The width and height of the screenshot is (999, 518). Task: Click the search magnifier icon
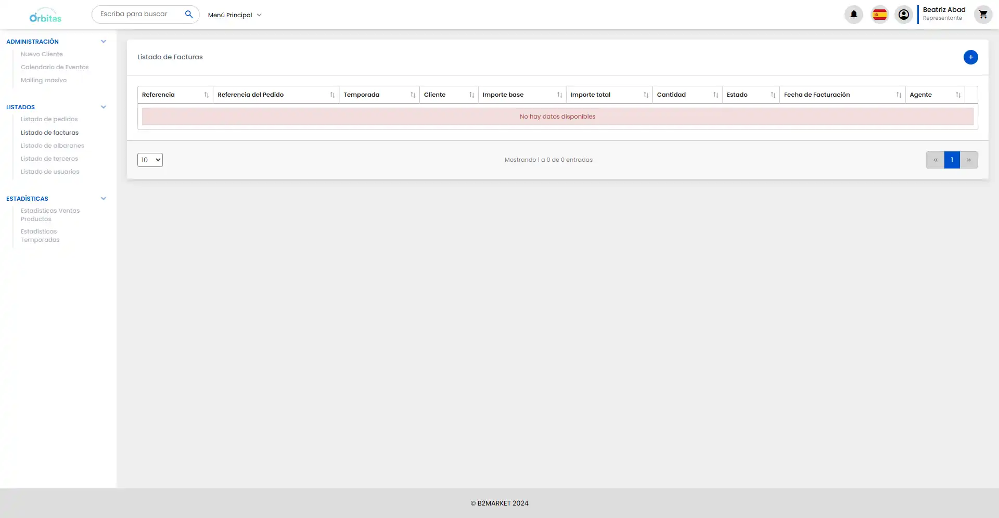coord(189,14)
